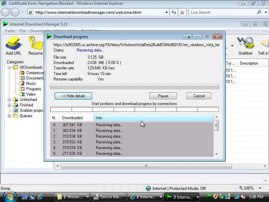
Task: Click the Live Search input box
Action: click(x=222, y=12)
